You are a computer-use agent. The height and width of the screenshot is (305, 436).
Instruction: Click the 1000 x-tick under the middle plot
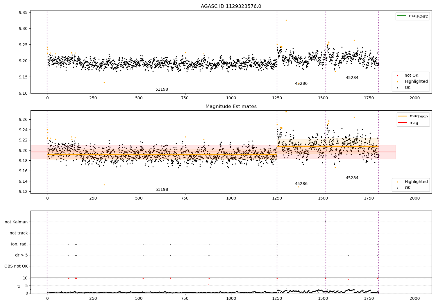point(231,198)
